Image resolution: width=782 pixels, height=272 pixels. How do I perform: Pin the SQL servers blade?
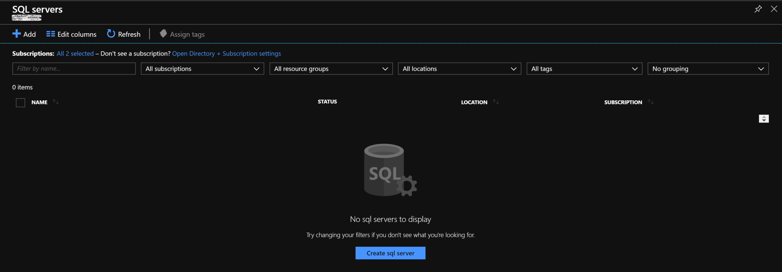(x=758, y=9)
